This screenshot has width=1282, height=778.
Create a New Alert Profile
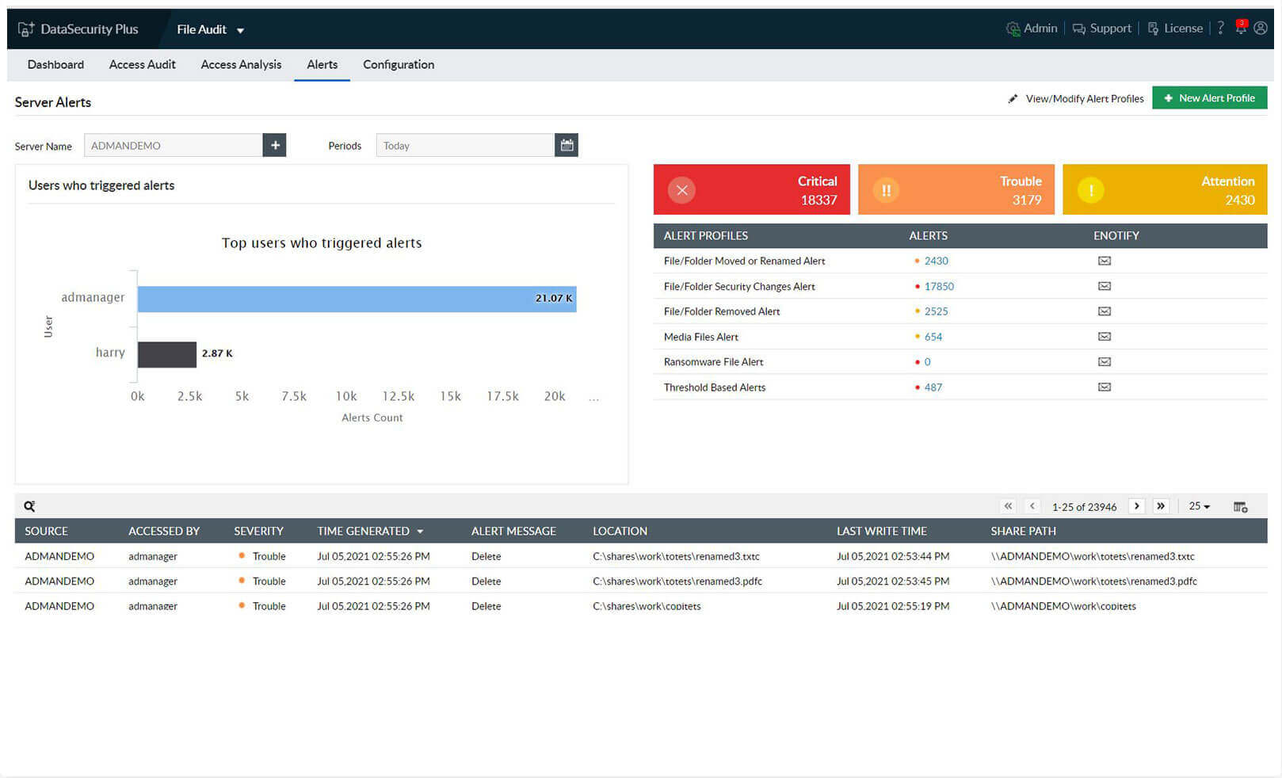[1209, 97]
